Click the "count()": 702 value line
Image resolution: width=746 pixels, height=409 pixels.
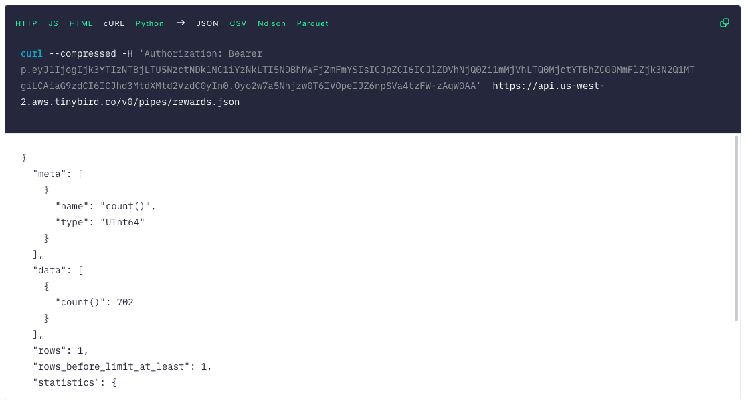click(94, 302)
